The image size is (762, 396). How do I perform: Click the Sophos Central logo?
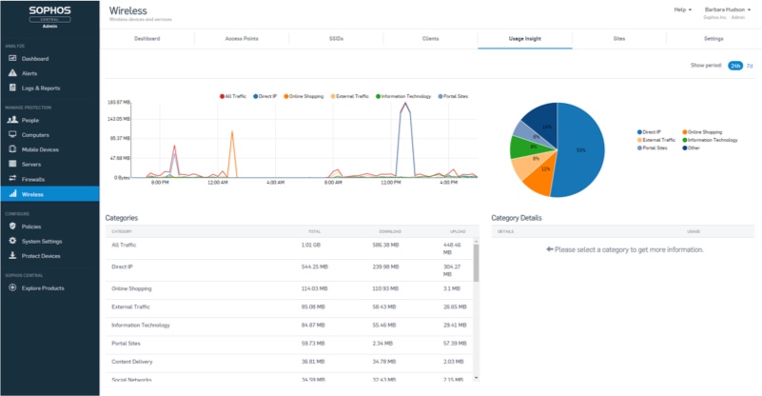49,16
